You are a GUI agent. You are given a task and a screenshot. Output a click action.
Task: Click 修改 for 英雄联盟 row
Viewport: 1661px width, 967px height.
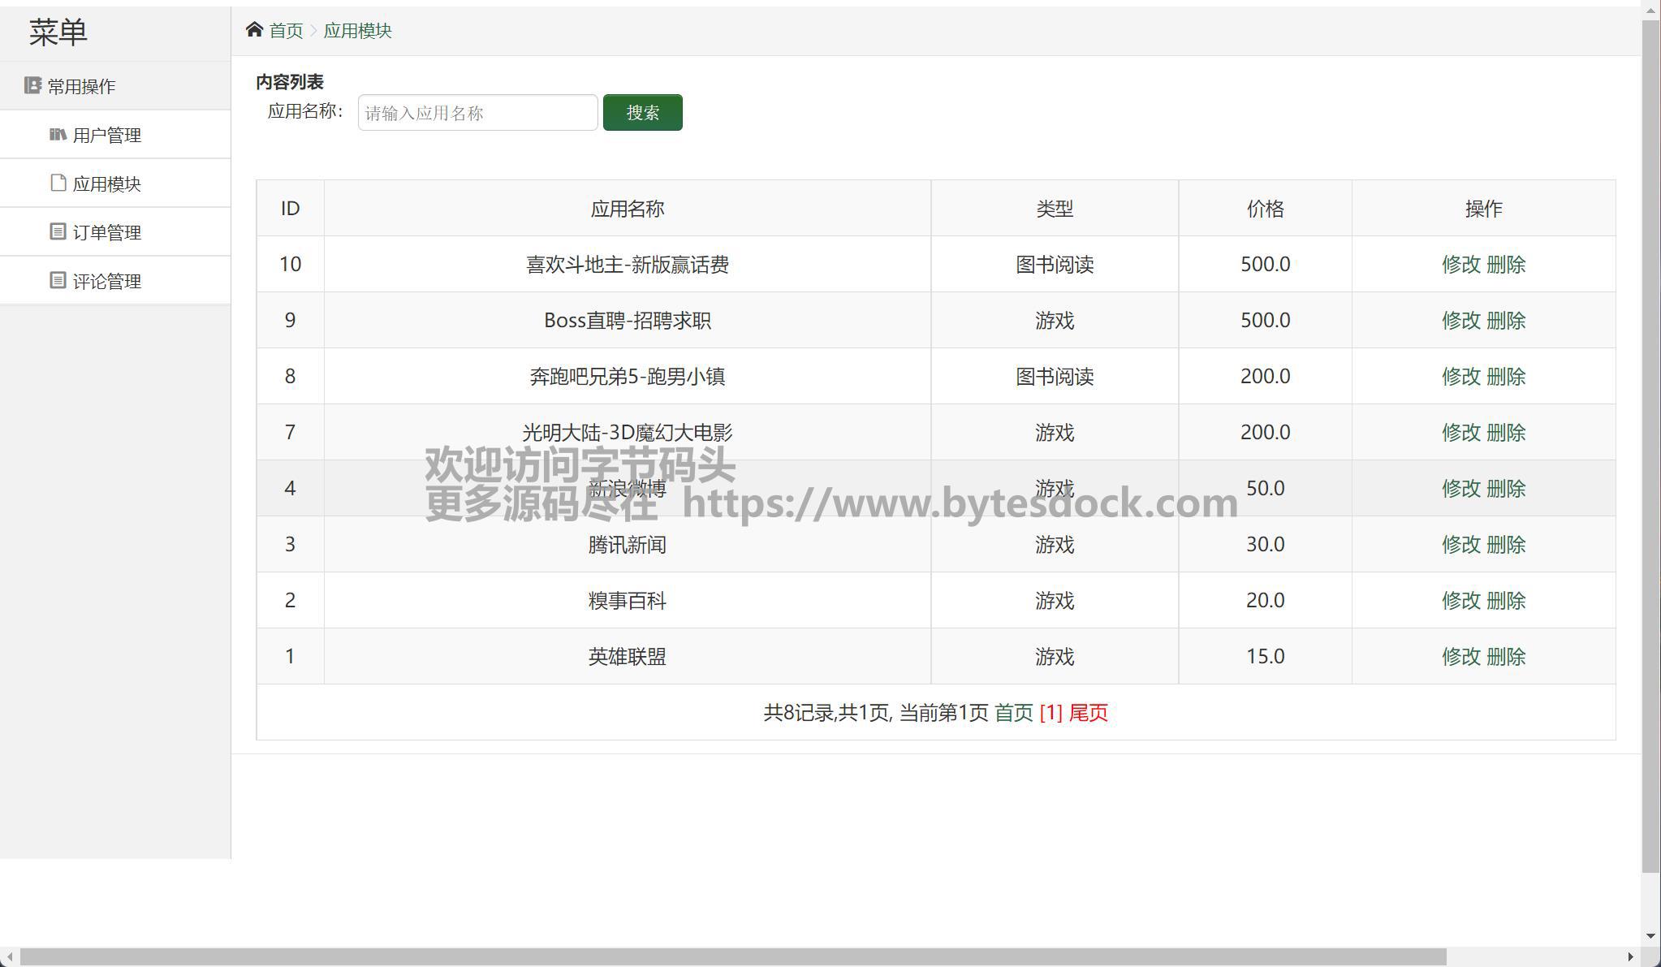pos(1460,657)
